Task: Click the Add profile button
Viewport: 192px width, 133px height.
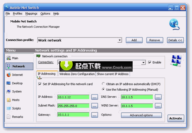Action: point(134,40)
